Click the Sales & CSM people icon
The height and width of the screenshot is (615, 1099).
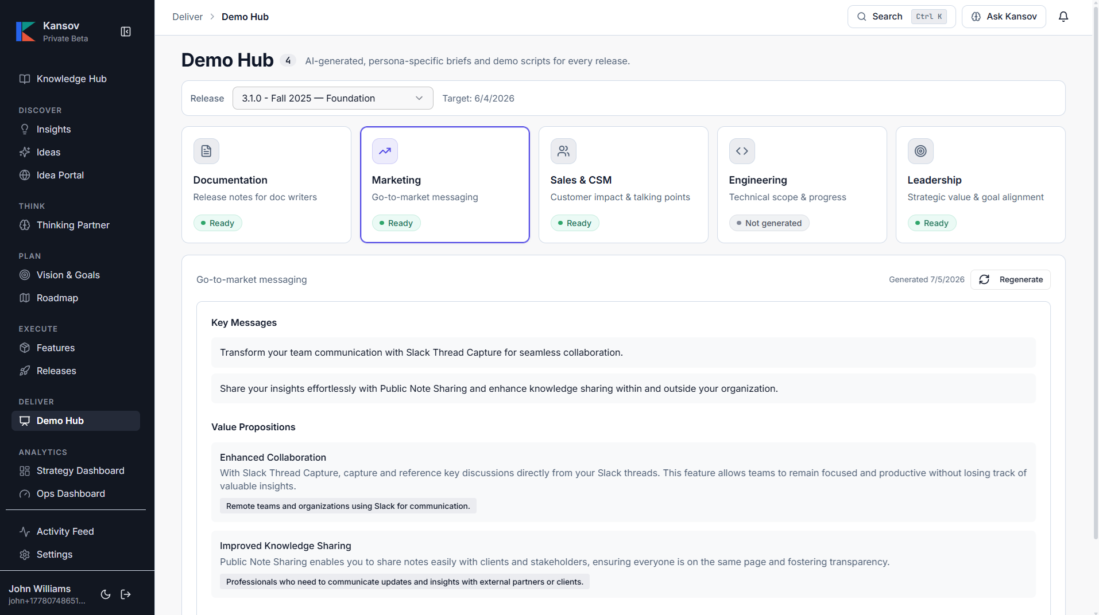(x=563, y=151)
